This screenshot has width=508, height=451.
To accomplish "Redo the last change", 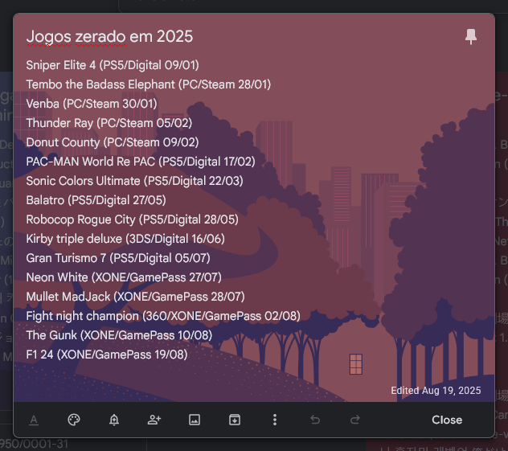I will 355,420.
